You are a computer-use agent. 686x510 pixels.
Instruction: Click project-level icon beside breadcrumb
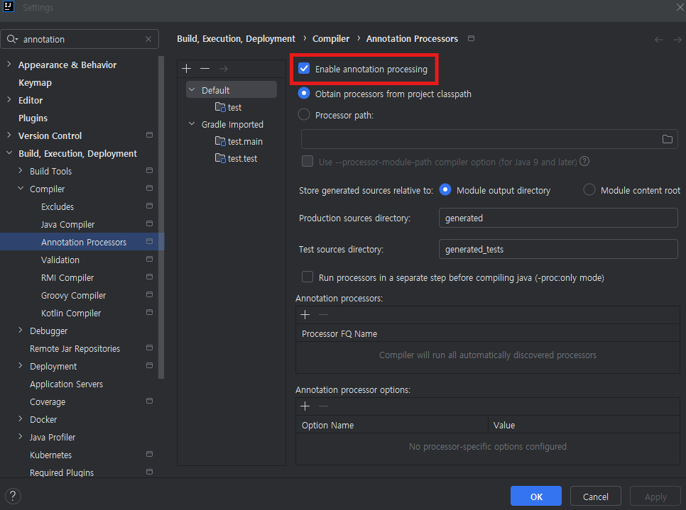tap(472, 38)
